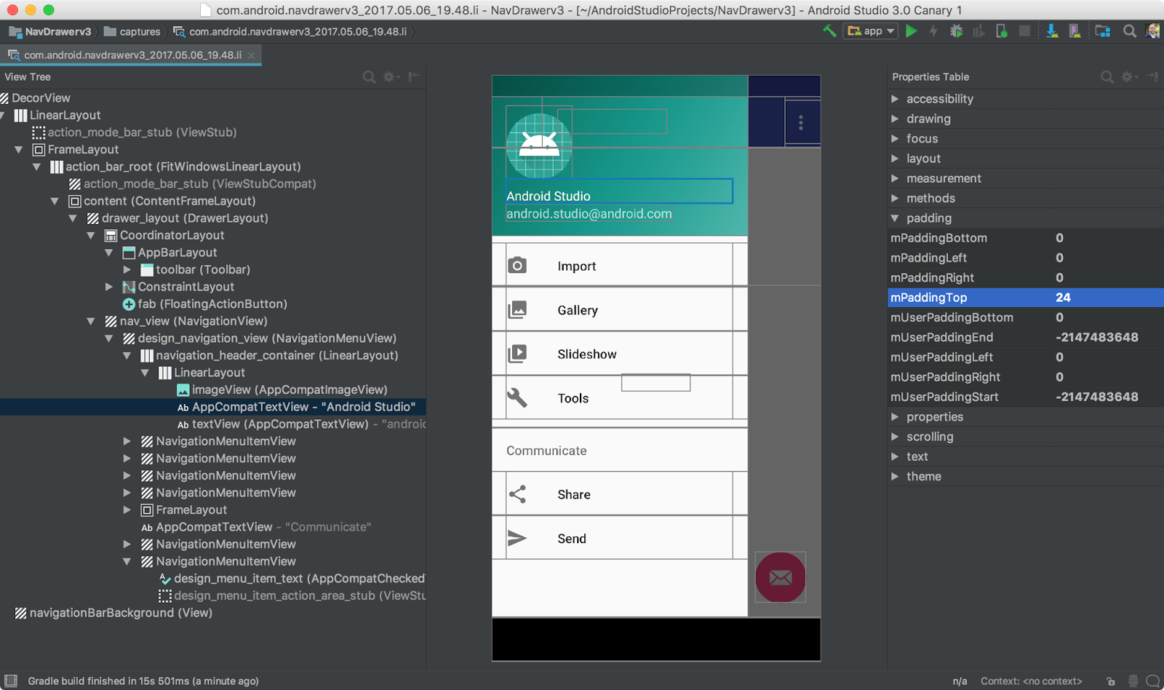This screenshot has width=1164, height=690.
Task: Click Search Everywhere magnifier in main toolbar
Action: click(x=1130, y=31)
